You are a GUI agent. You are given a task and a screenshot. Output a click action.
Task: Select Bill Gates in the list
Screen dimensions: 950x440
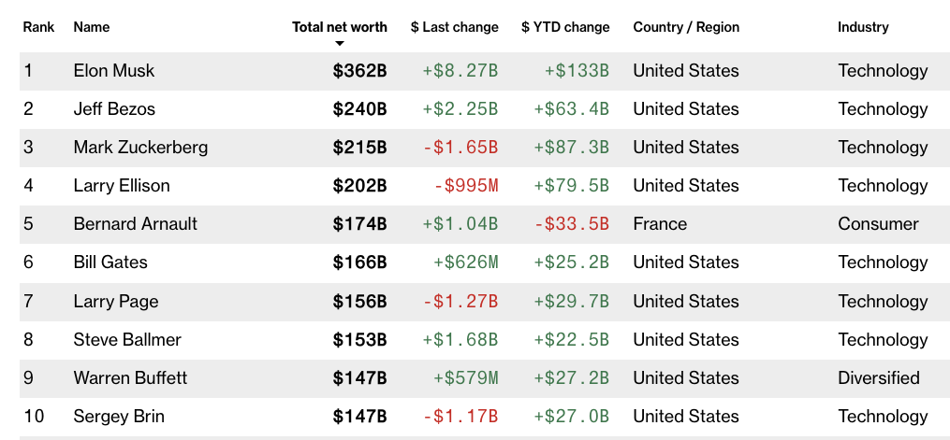(110, 263)
